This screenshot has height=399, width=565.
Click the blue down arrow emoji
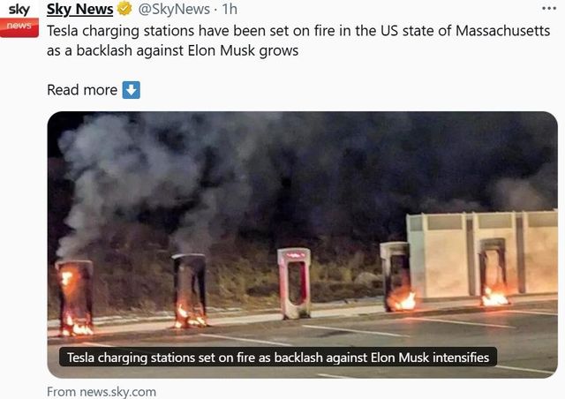click(x=132, y=90)
